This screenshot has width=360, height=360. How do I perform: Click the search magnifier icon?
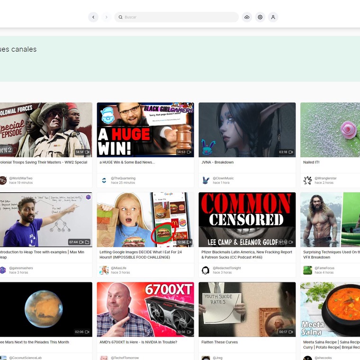pos(120,17)
